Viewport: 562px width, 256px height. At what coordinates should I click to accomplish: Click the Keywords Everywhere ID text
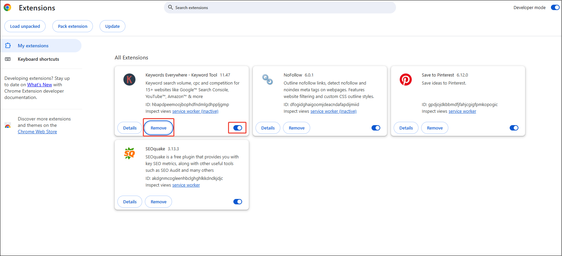tap(187, 104)
